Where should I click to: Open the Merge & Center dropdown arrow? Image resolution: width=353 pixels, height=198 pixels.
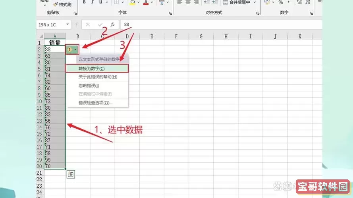[x=255, y=2]
